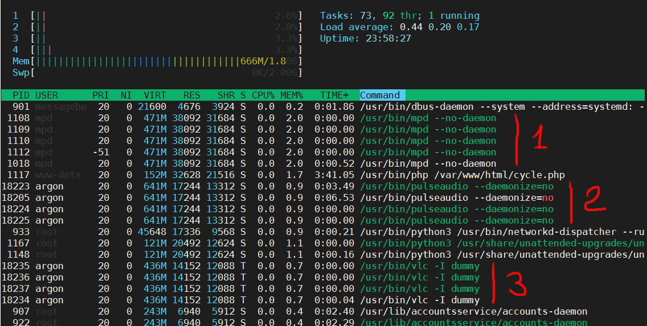Click VIRT value 21600 of dbus-daemon
Viewport: 647px width, 326px height.
pyautogui.click(x=152, y=107)
